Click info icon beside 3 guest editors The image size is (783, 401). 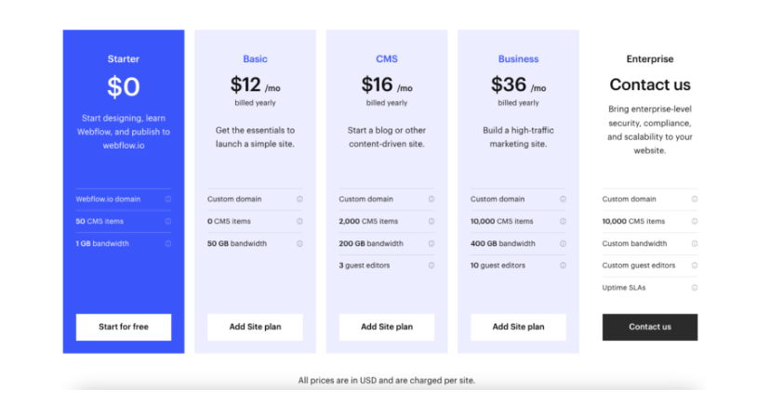click(x=431, y=265)
